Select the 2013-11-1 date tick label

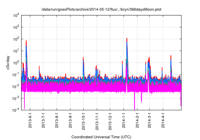click(97, 122)
